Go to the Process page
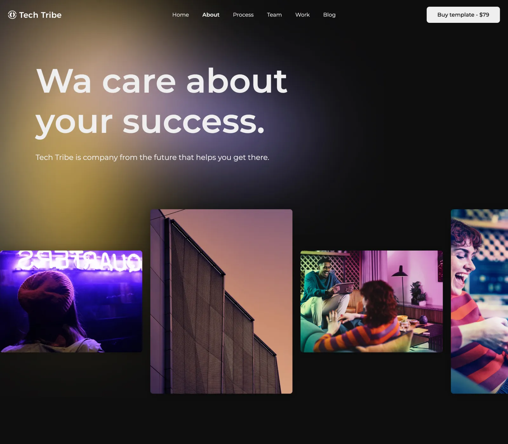 pos(243,15)
